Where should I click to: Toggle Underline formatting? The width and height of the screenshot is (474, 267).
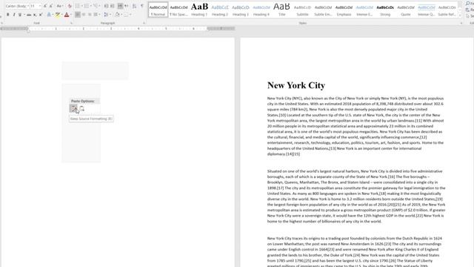point(20,15)
